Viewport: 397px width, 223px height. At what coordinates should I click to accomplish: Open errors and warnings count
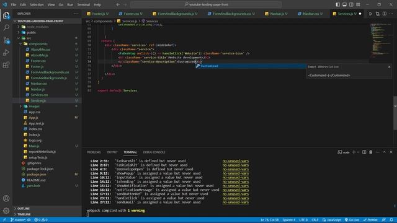tap(41, 220)
